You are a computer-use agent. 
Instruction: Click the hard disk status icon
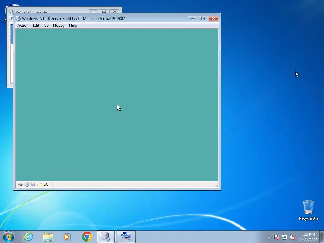(21, 184)
